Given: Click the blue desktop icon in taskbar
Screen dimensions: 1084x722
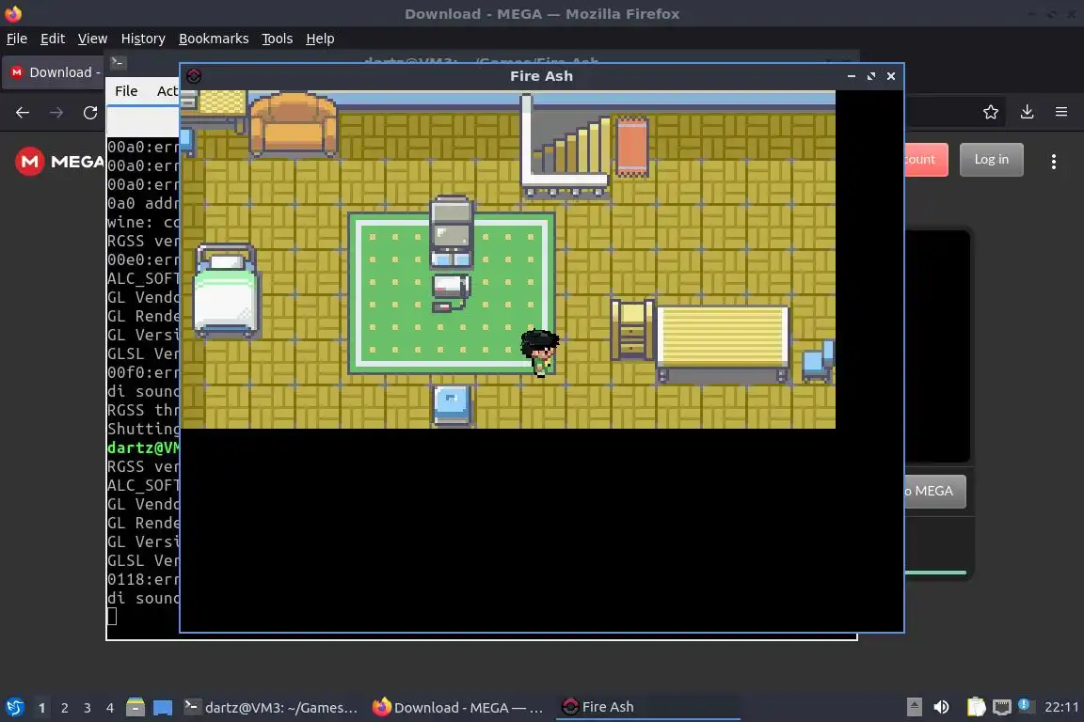Looking at the screenshot, I should click(x=163, y=707).
